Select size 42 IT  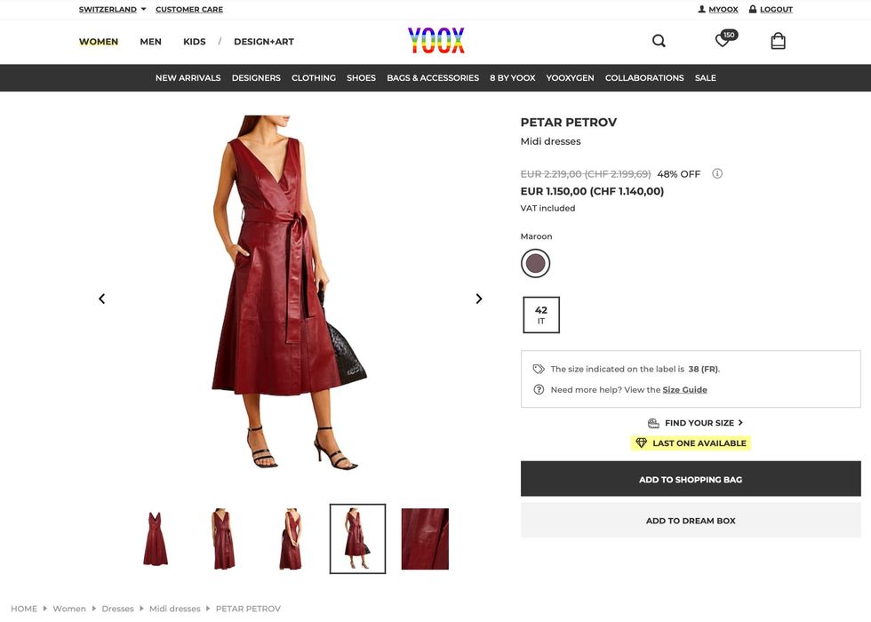pyautogui.click(x=541, y=315)
